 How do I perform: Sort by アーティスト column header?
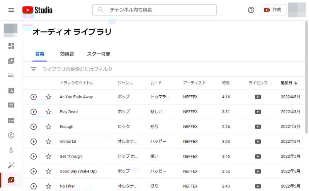(x=194, y=83)
